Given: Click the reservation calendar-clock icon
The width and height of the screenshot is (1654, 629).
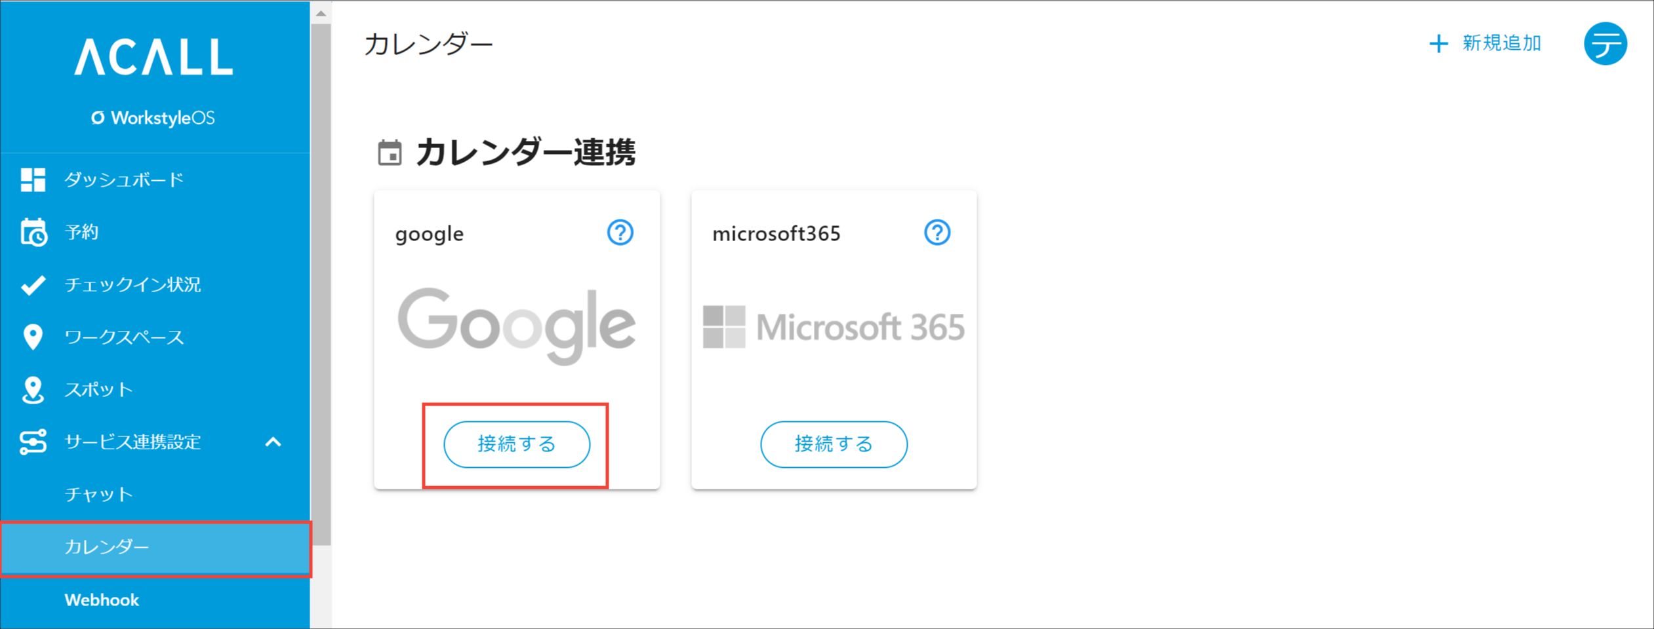Looking at the screenshot, I should tap(33, 232).
